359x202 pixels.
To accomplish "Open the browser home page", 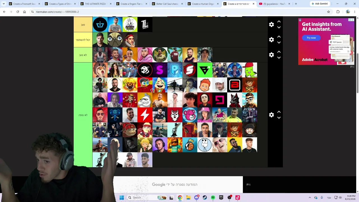I will point(24,12).
